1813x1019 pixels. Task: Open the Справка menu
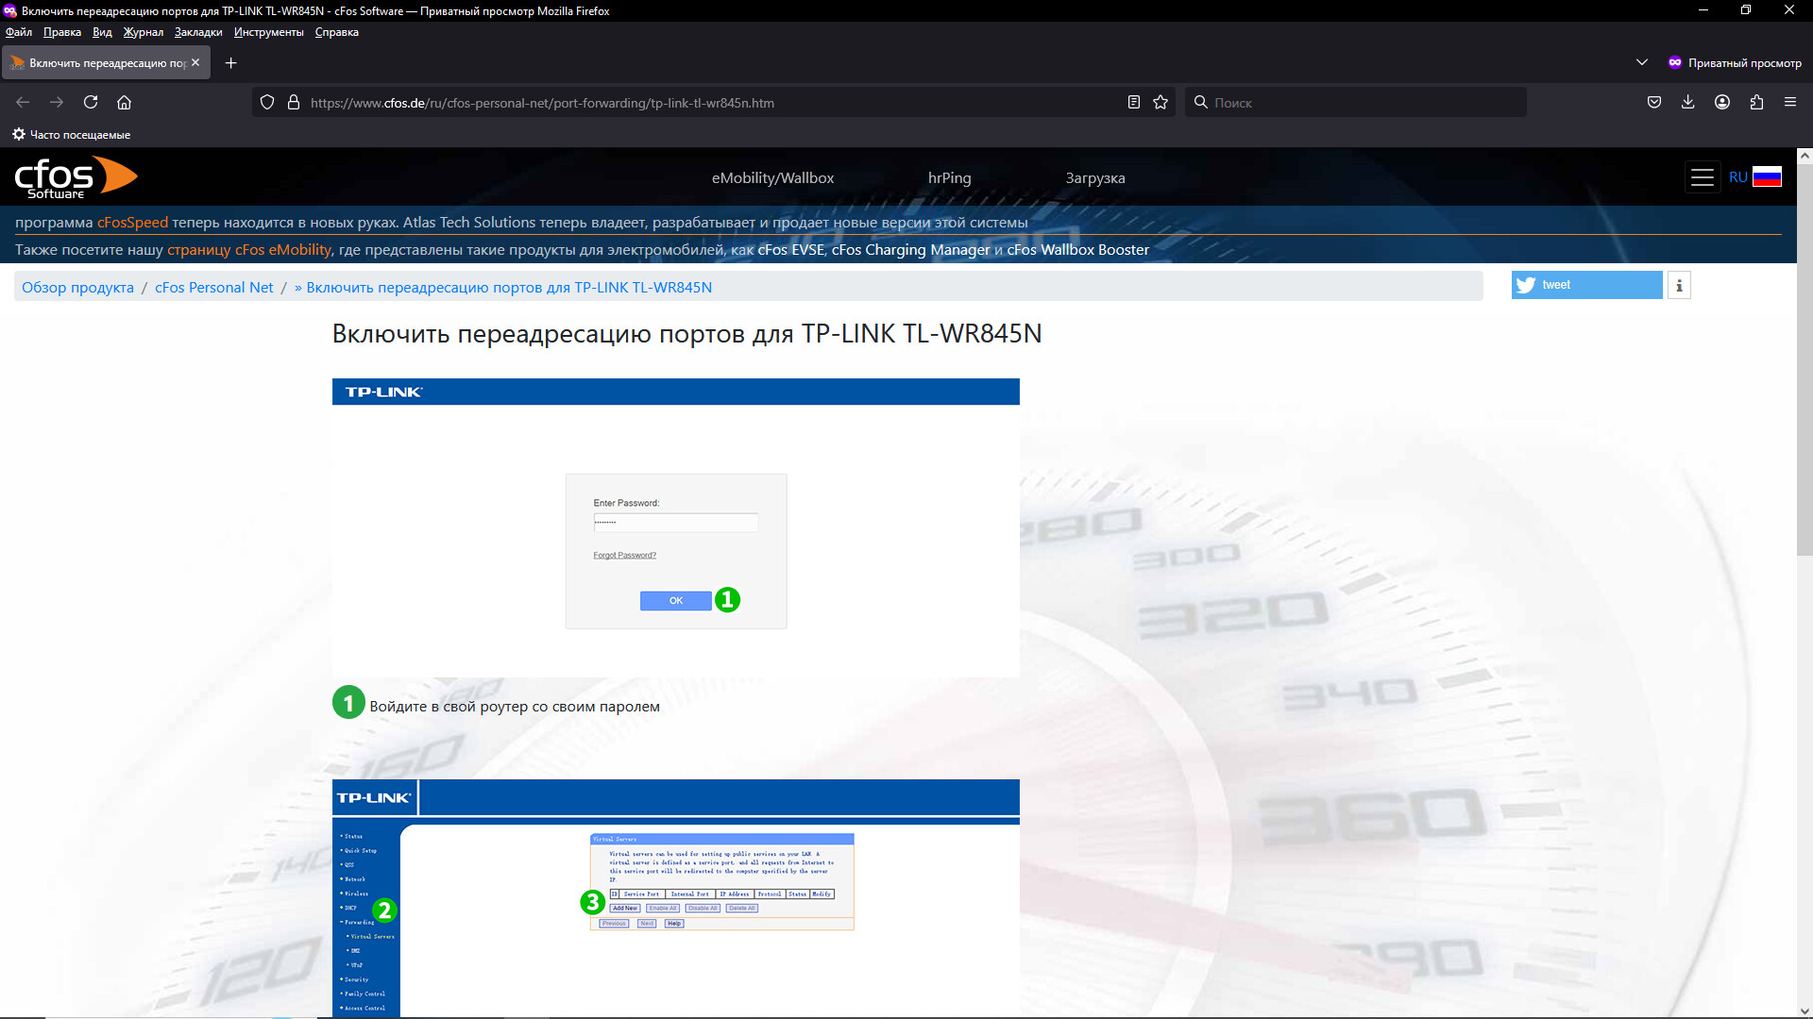337,32
